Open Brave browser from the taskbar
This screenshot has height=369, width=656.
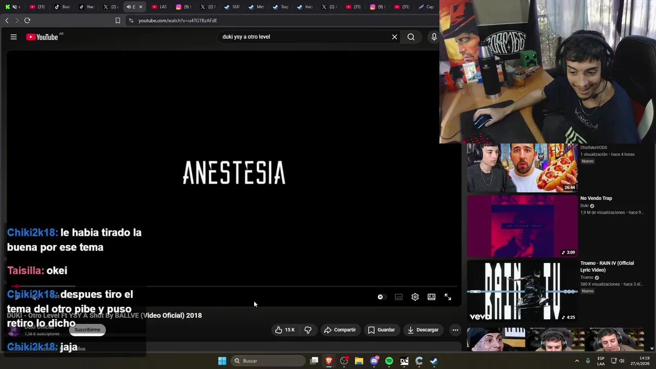[329, 361]
